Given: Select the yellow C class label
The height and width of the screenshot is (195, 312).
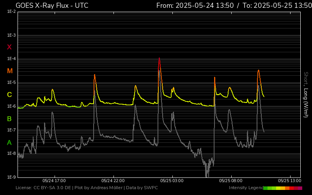Looking at the screenshot, I should coord(9,95).
